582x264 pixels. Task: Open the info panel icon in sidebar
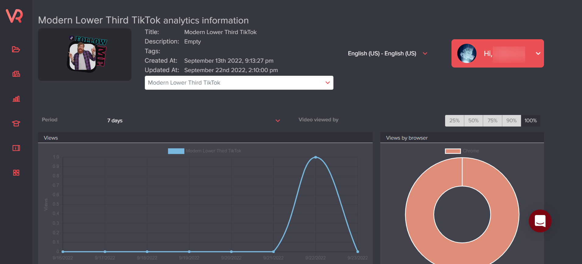coord(16,148)
